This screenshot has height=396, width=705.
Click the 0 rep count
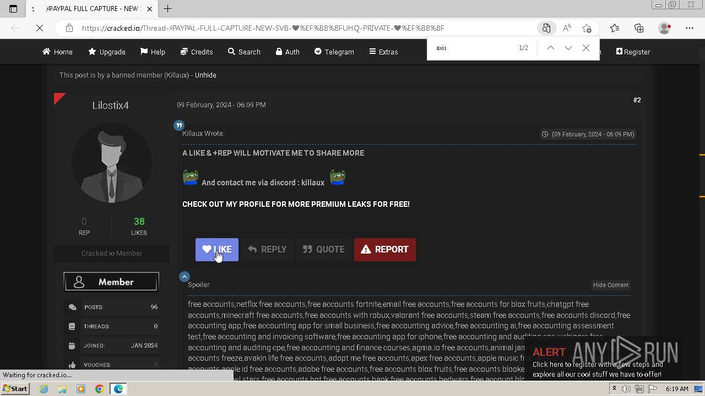point(84,222)
